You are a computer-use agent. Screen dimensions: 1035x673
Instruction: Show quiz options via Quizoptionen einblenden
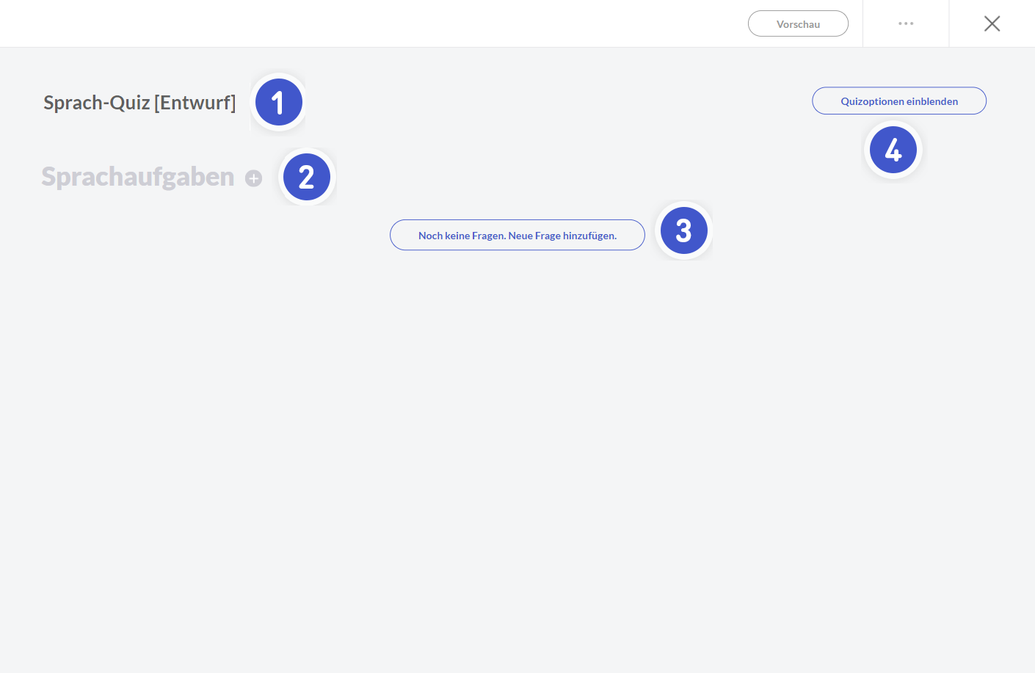898,101
